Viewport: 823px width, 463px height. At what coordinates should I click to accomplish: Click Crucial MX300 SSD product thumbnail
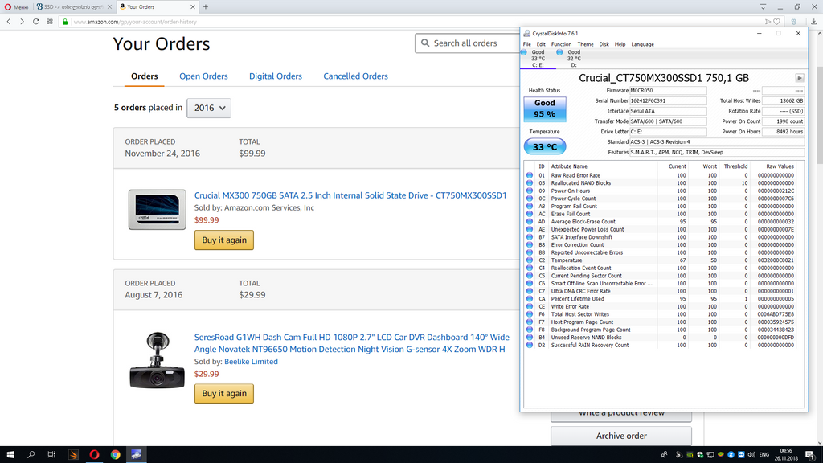pos(157,210)
